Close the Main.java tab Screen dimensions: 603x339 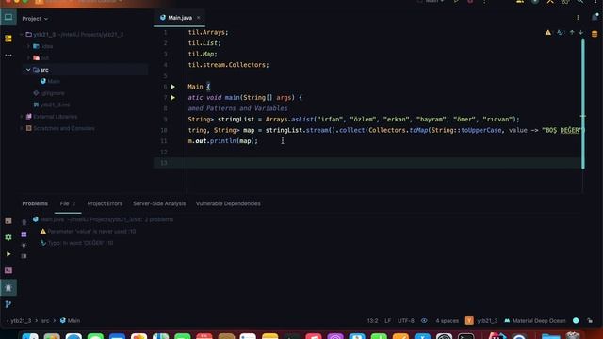(x=199, y=18)
